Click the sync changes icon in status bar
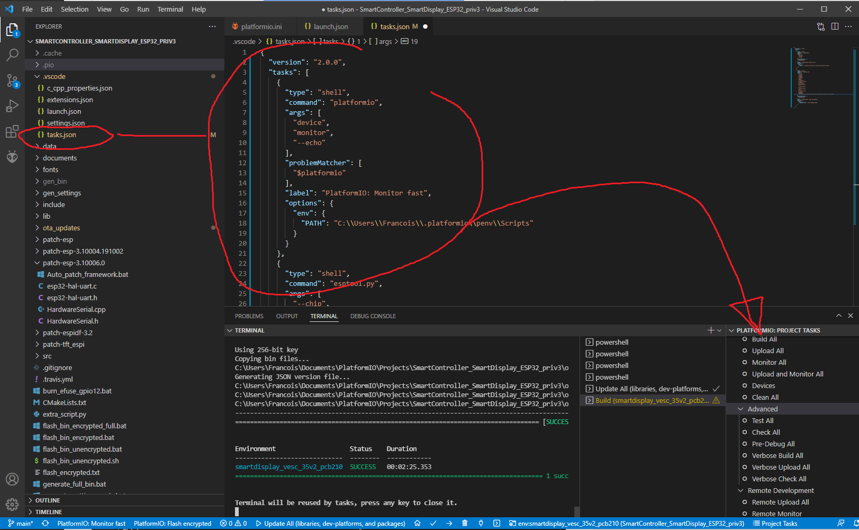Screen dimensions: 859x530 pyautogui.click(x=46, y=523)
